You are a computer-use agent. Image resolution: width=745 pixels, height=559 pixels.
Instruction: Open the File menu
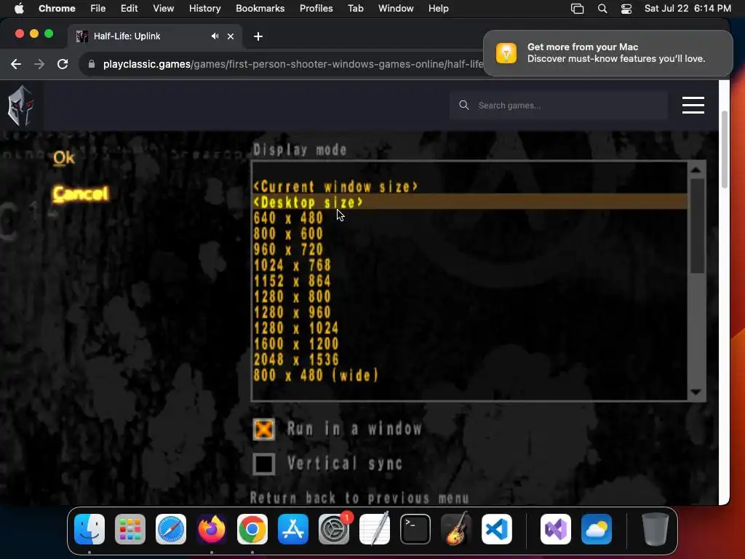pos(98,9)
